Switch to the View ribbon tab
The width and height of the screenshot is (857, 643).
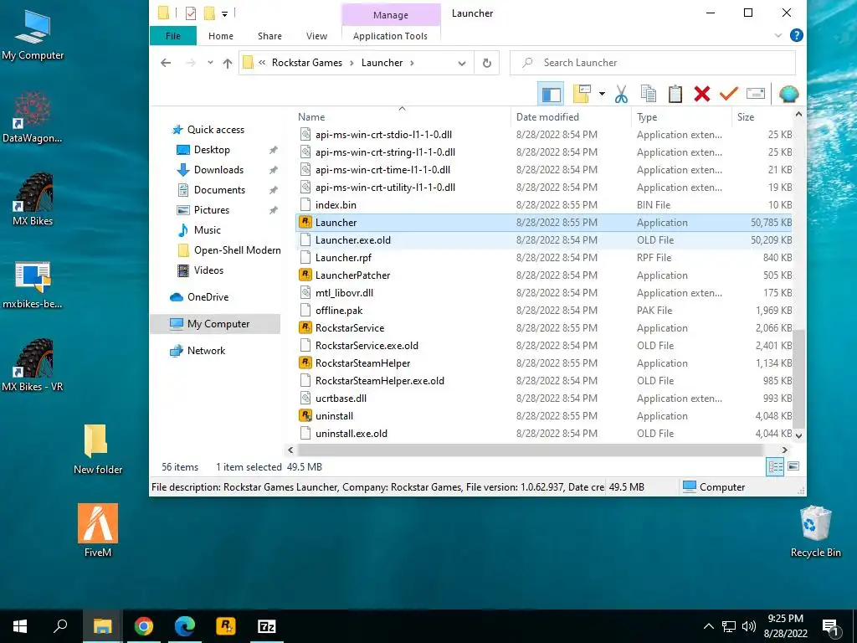(316, 36)
